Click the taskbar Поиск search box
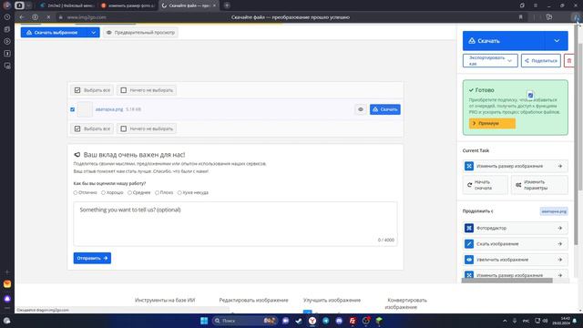Screen dimensions: 583x328 (x=244, y=321)
